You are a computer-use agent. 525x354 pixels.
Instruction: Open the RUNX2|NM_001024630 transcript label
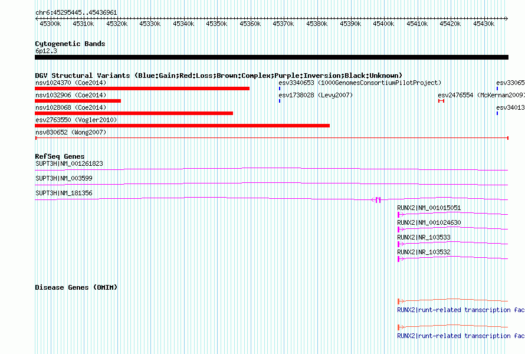click(x=429, y=222)
